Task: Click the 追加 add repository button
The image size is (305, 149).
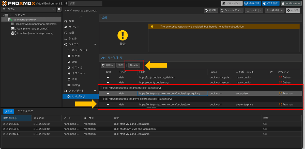Action: point(120,65)
